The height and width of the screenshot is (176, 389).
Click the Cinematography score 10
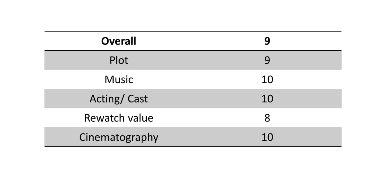point(267,137)
